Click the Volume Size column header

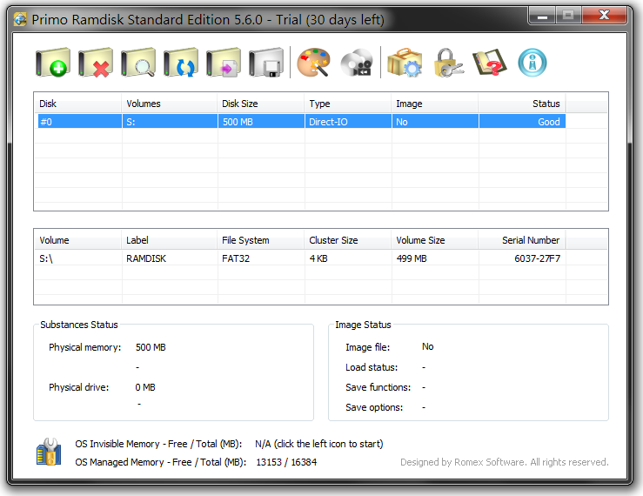pyautogui.click(x=435, y=240)
